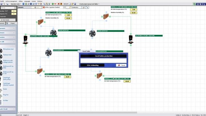This screenshot has width=206, height=116.
Task: Click the save group floppy icon
Action: 75,4
